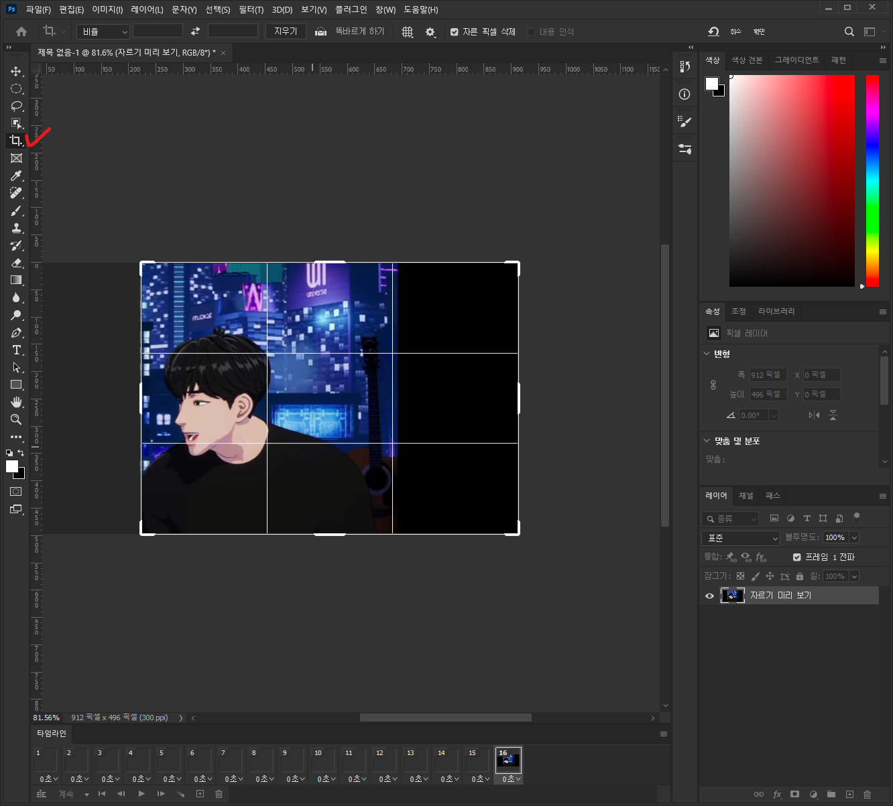Screen dimensions: 893x806
Task: Adjust the hue spectrum slider
Action: click(872, 181)
